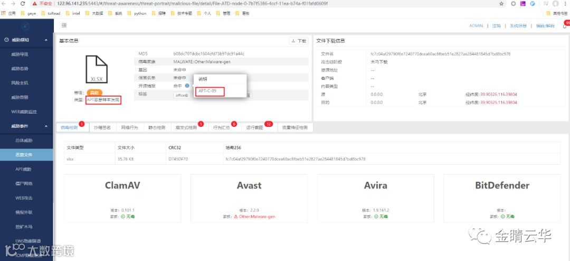Click the CRC32 value D745DF70

178,159
